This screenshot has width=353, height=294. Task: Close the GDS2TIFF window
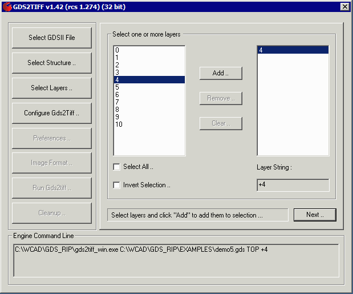344,7
